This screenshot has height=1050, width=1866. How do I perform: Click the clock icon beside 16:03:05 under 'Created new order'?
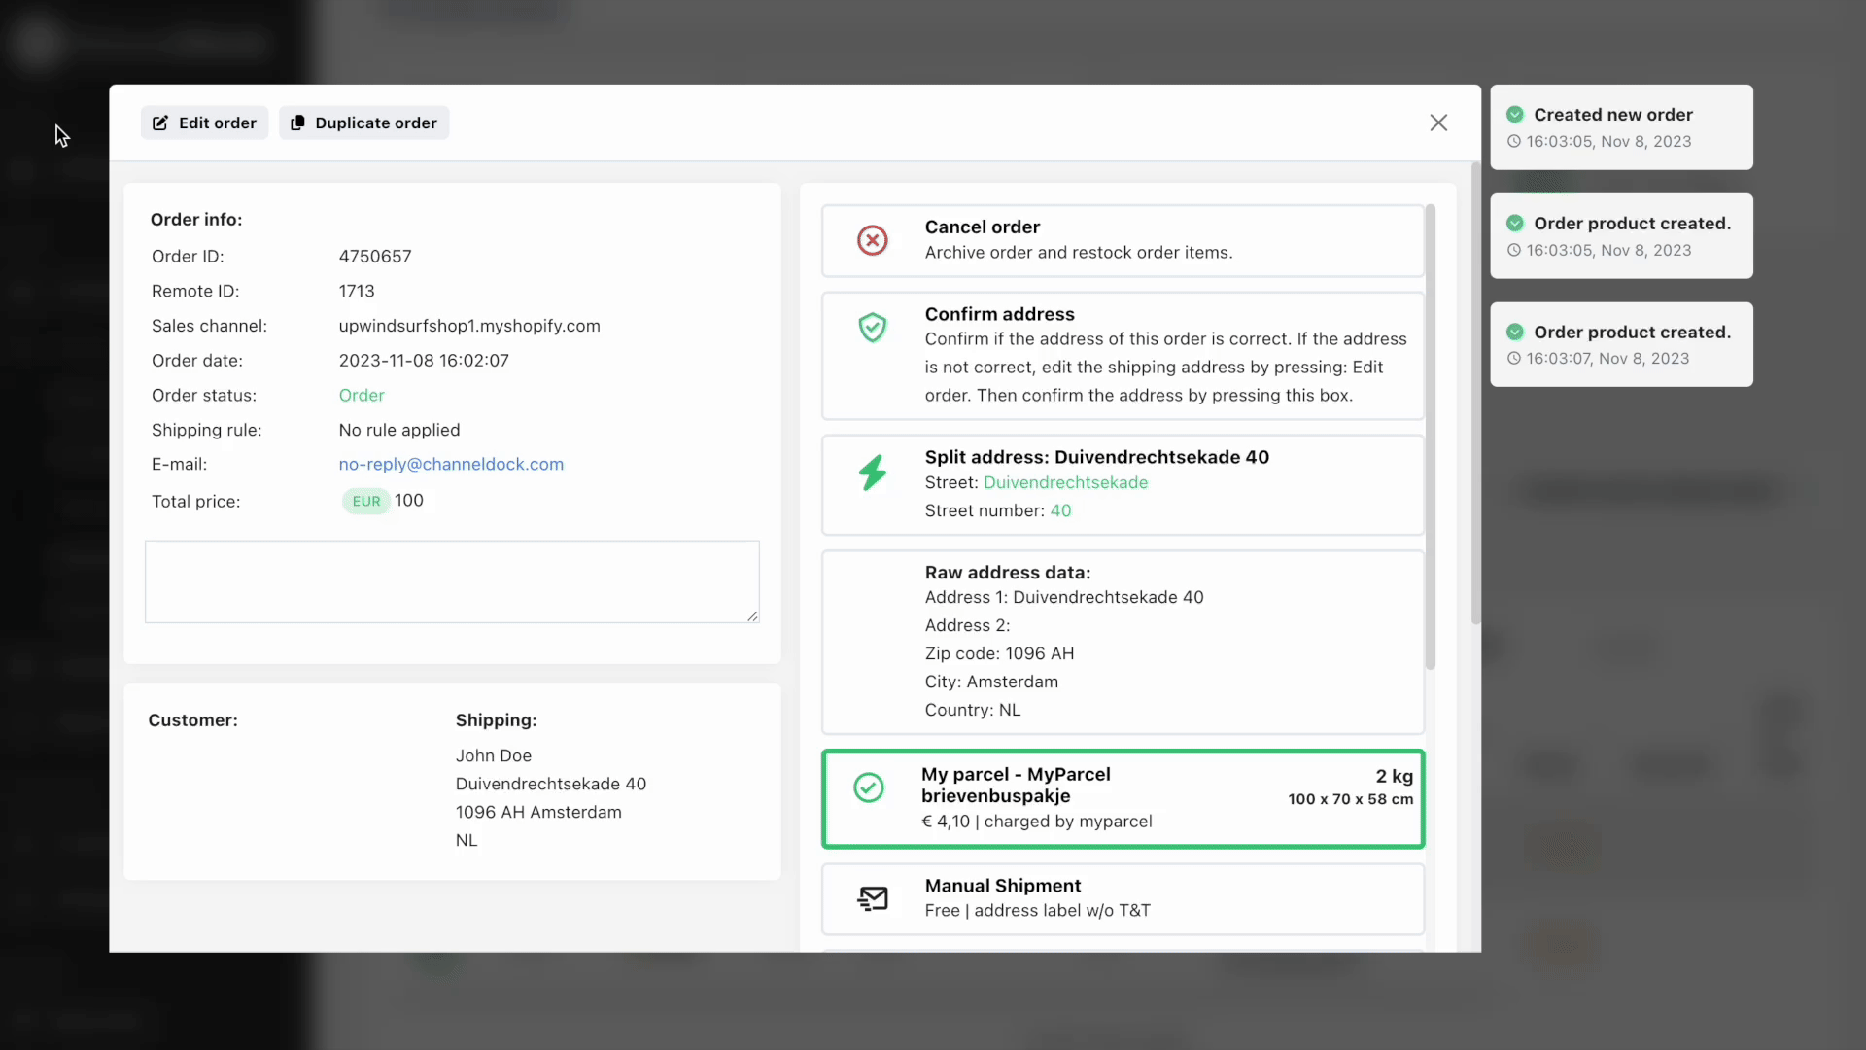pos(1513,141)
